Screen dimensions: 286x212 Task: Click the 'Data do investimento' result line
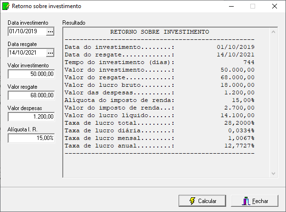pos(160,47)
